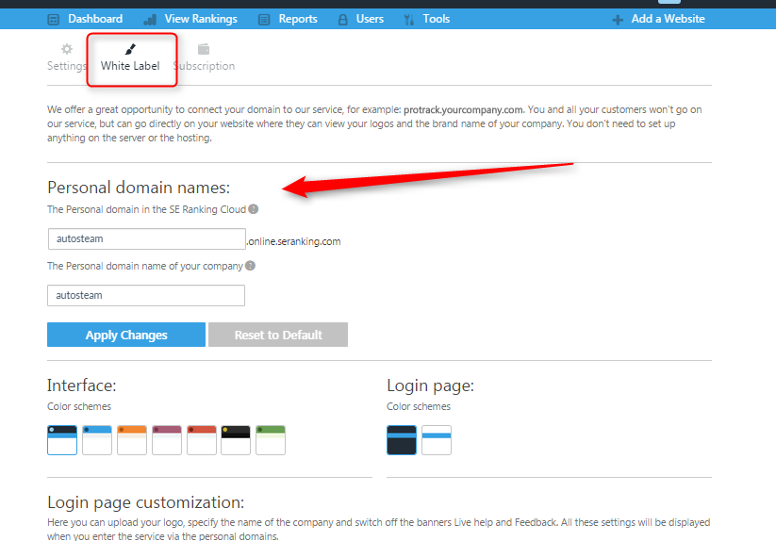Click the White Label brush icon
Image resolution: width=776 pixels, height=541 pixels.
pyautogui.click(x=130, y=49)
